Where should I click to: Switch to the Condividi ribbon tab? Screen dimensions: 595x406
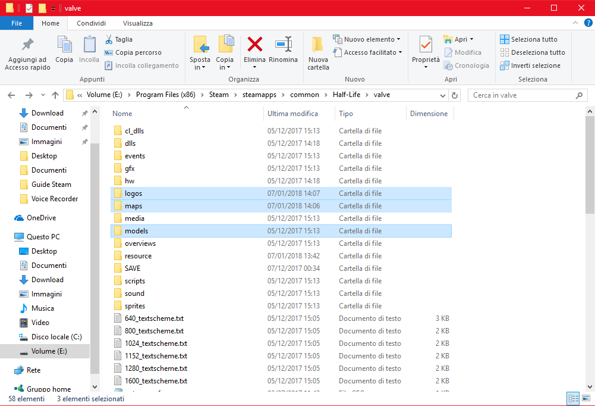(91, 23)
